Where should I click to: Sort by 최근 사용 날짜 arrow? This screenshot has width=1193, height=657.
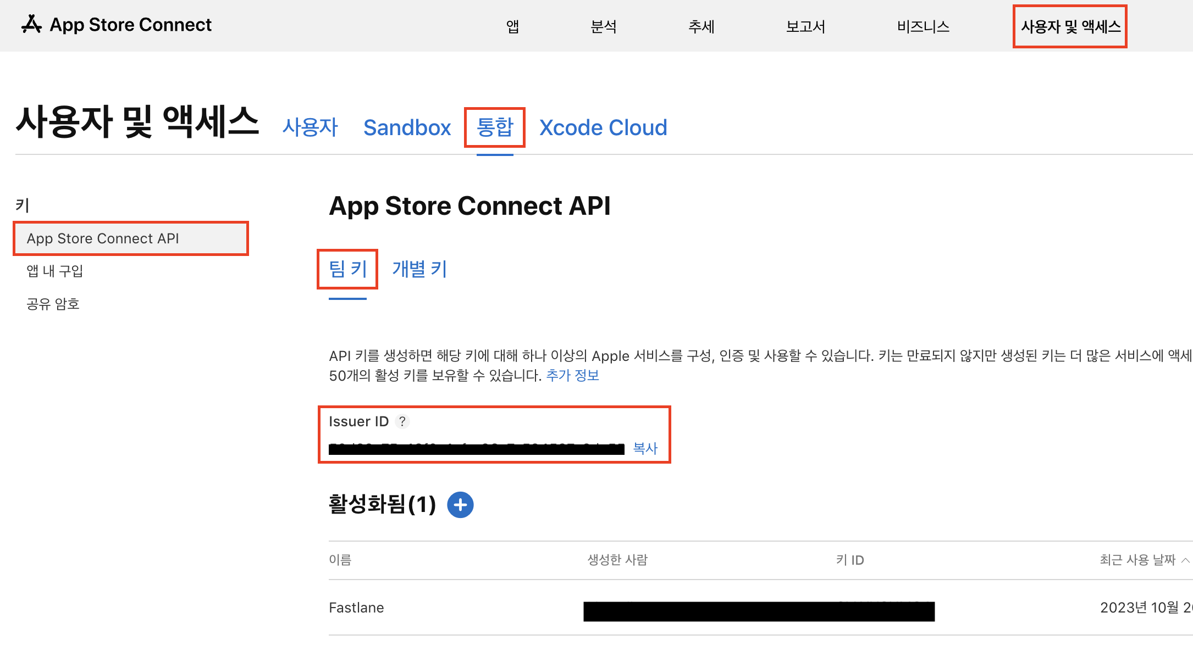tap(1185, 560)
